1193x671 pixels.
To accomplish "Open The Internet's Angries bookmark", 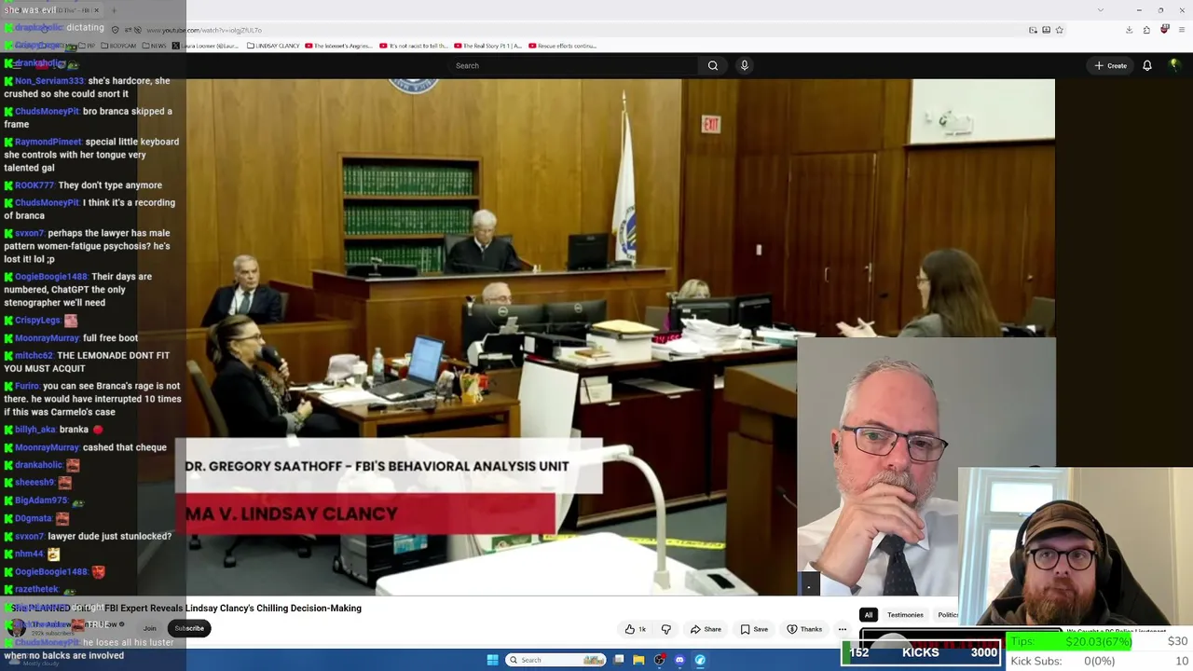I will 338,46.
